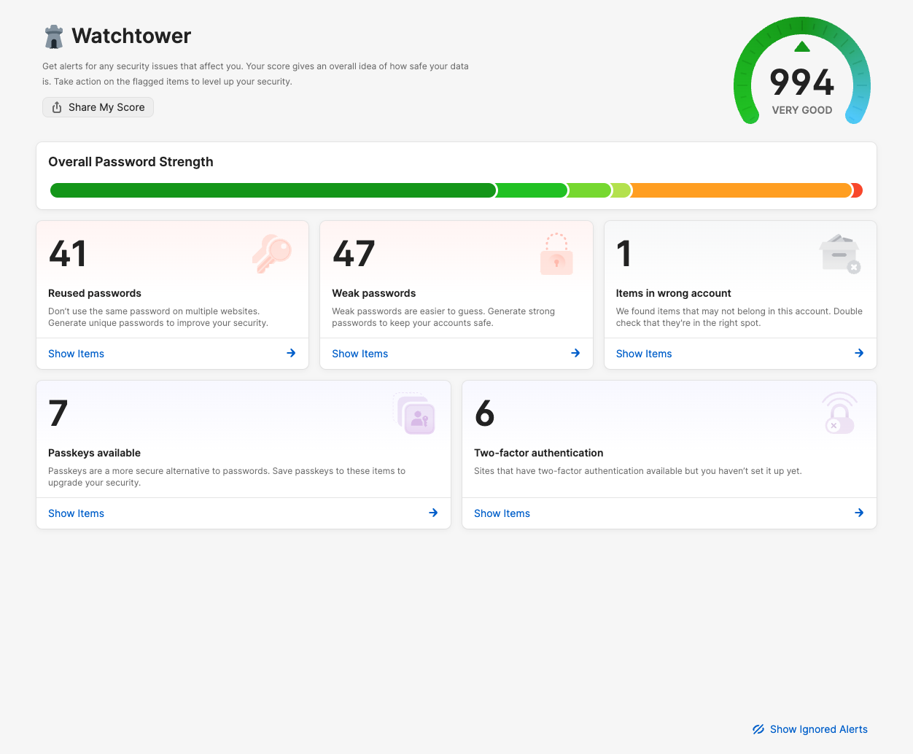Image resolution: width=913 pixels, height=754 pixels.
Task: Click the passkeys available icon
Action: [415, 413]
